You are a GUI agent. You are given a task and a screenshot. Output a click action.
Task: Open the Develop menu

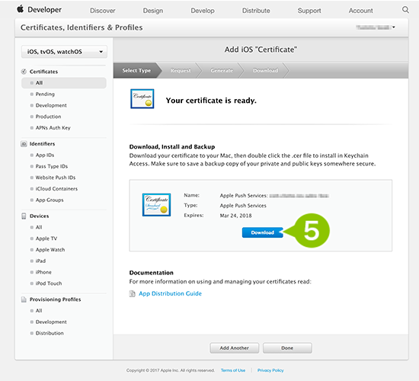click(203, 11)
